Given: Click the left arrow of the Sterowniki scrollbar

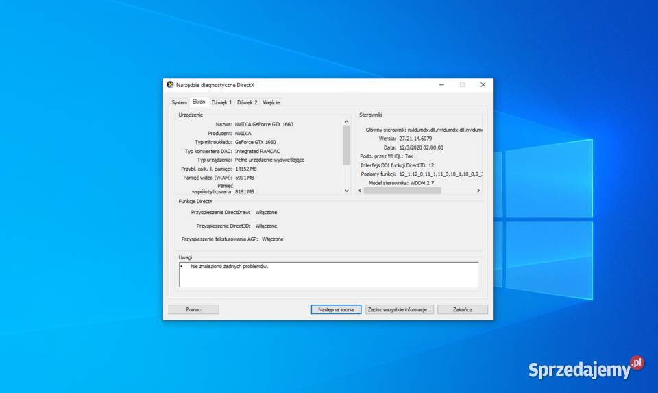Looking at the screenshot, I should (x=360, y=191).
